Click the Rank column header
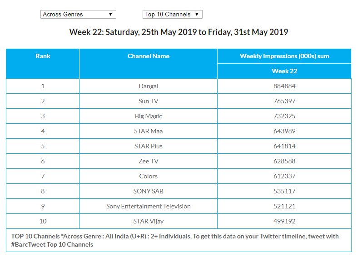This screenshot has height=258, width=357. [43, 56]
